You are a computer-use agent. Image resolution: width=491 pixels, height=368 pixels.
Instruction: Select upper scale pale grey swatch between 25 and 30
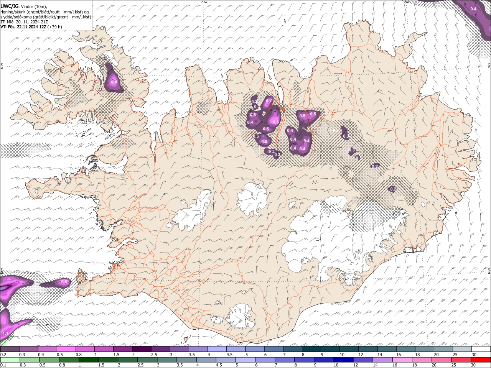pos(463,349)
